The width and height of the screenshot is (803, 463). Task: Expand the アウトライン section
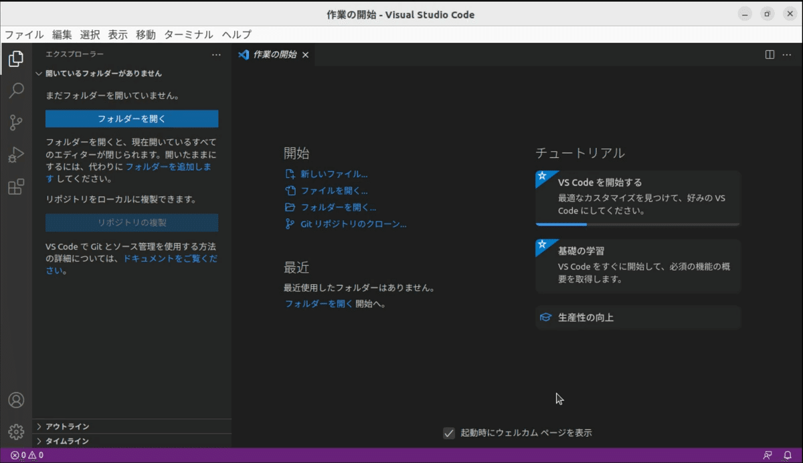coord(132,426)
